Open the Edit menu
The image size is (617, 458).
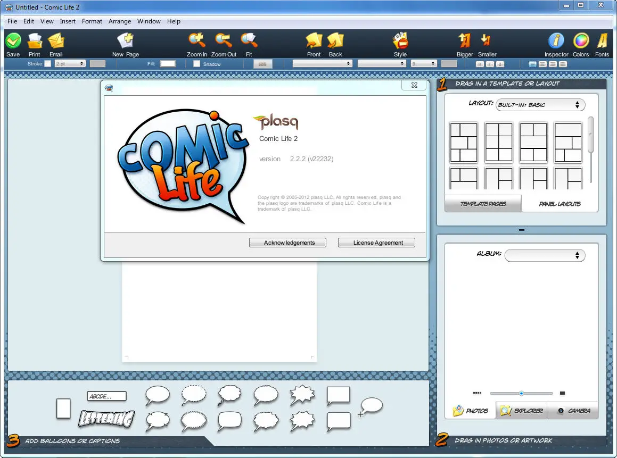[x=29, y=21]
